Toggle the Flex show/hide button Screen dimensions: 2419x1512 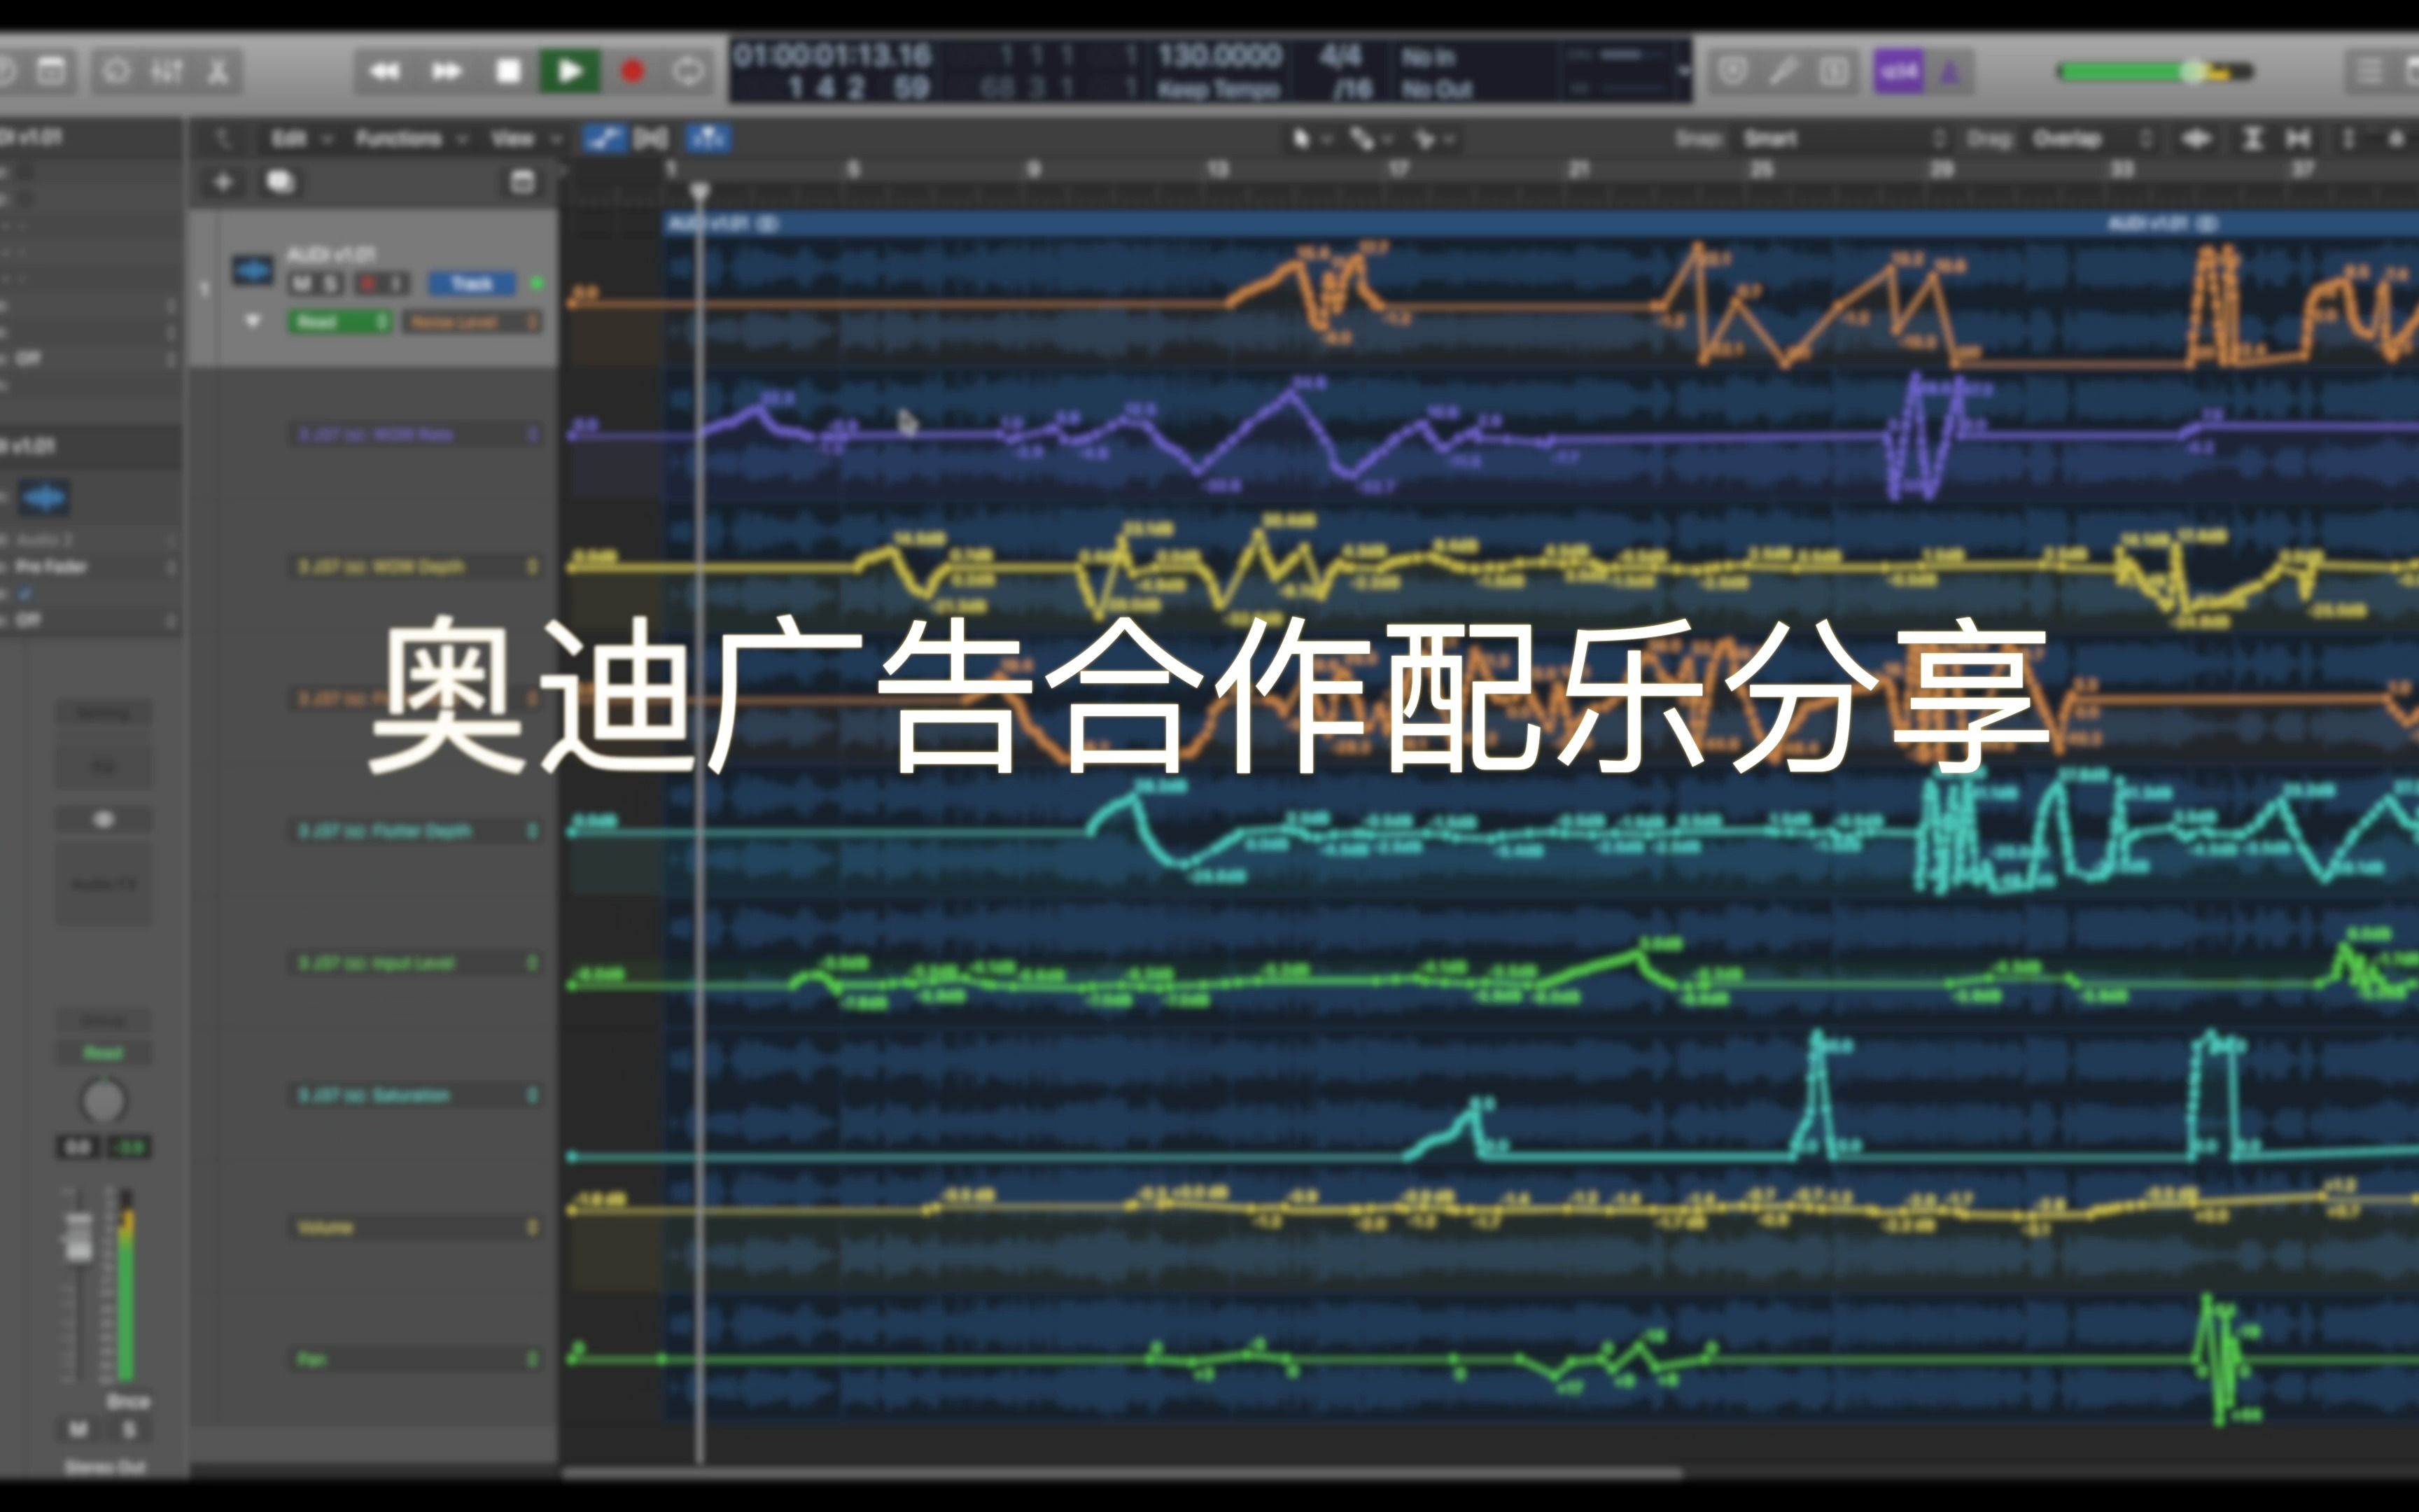pyautogui.click(x=651, y=139)
